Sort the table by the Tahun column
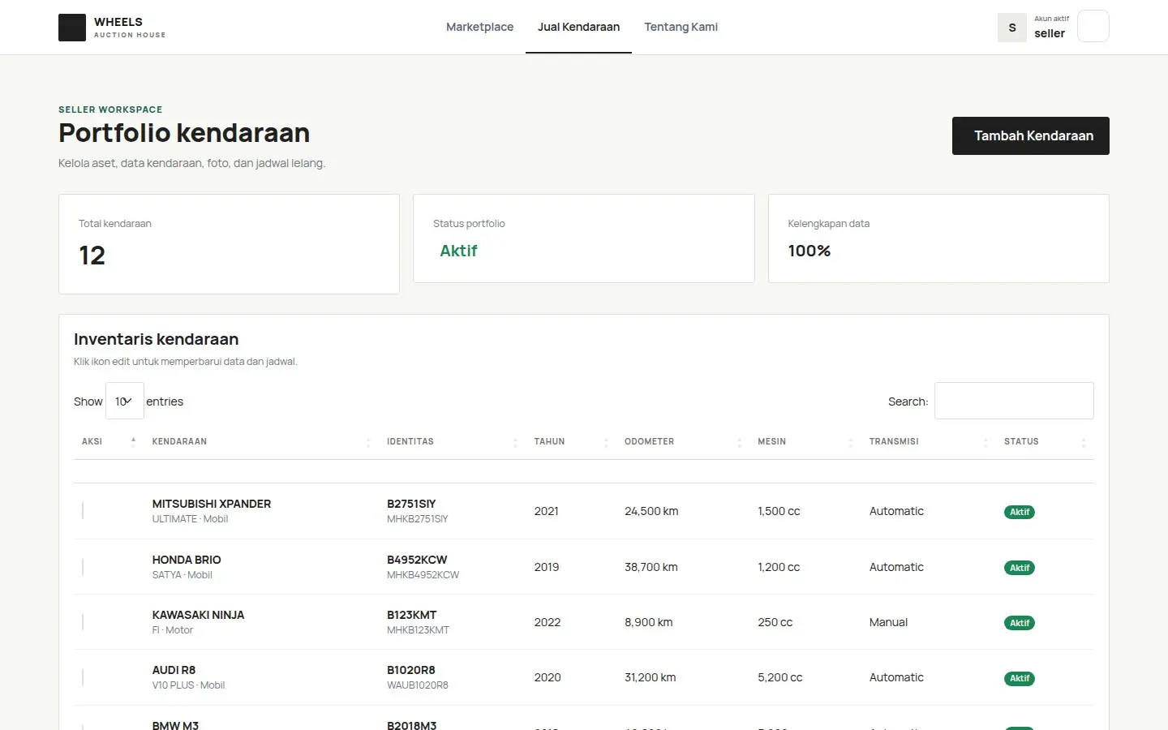1168x730 pixels. tap(571, 441)
